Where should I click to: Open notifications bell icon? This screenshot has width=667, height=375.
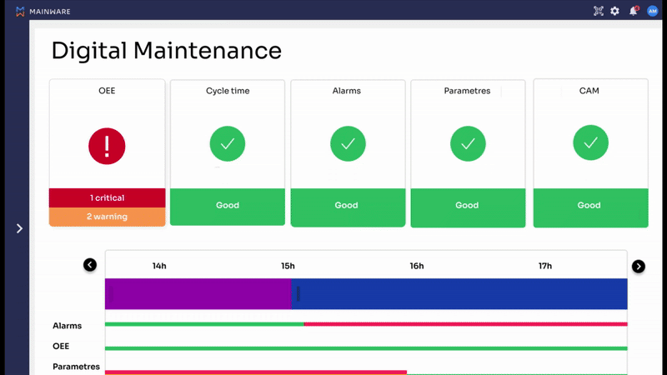point(634,11)
